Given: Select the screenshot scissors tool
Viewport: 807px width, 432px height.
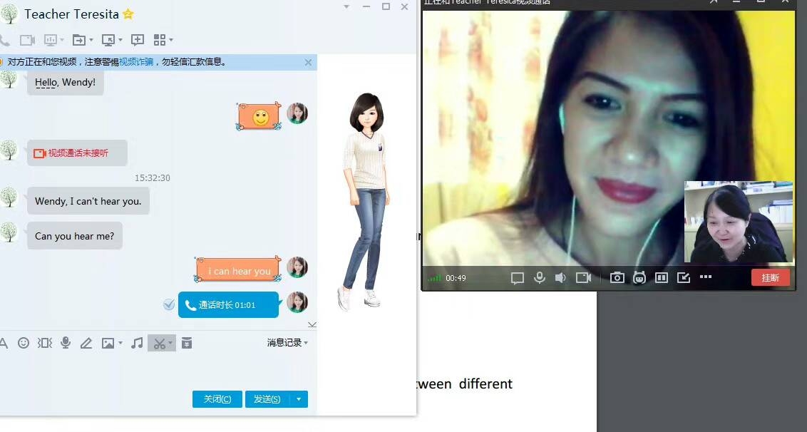Looking at the screenshot, I should pos(159,343).
